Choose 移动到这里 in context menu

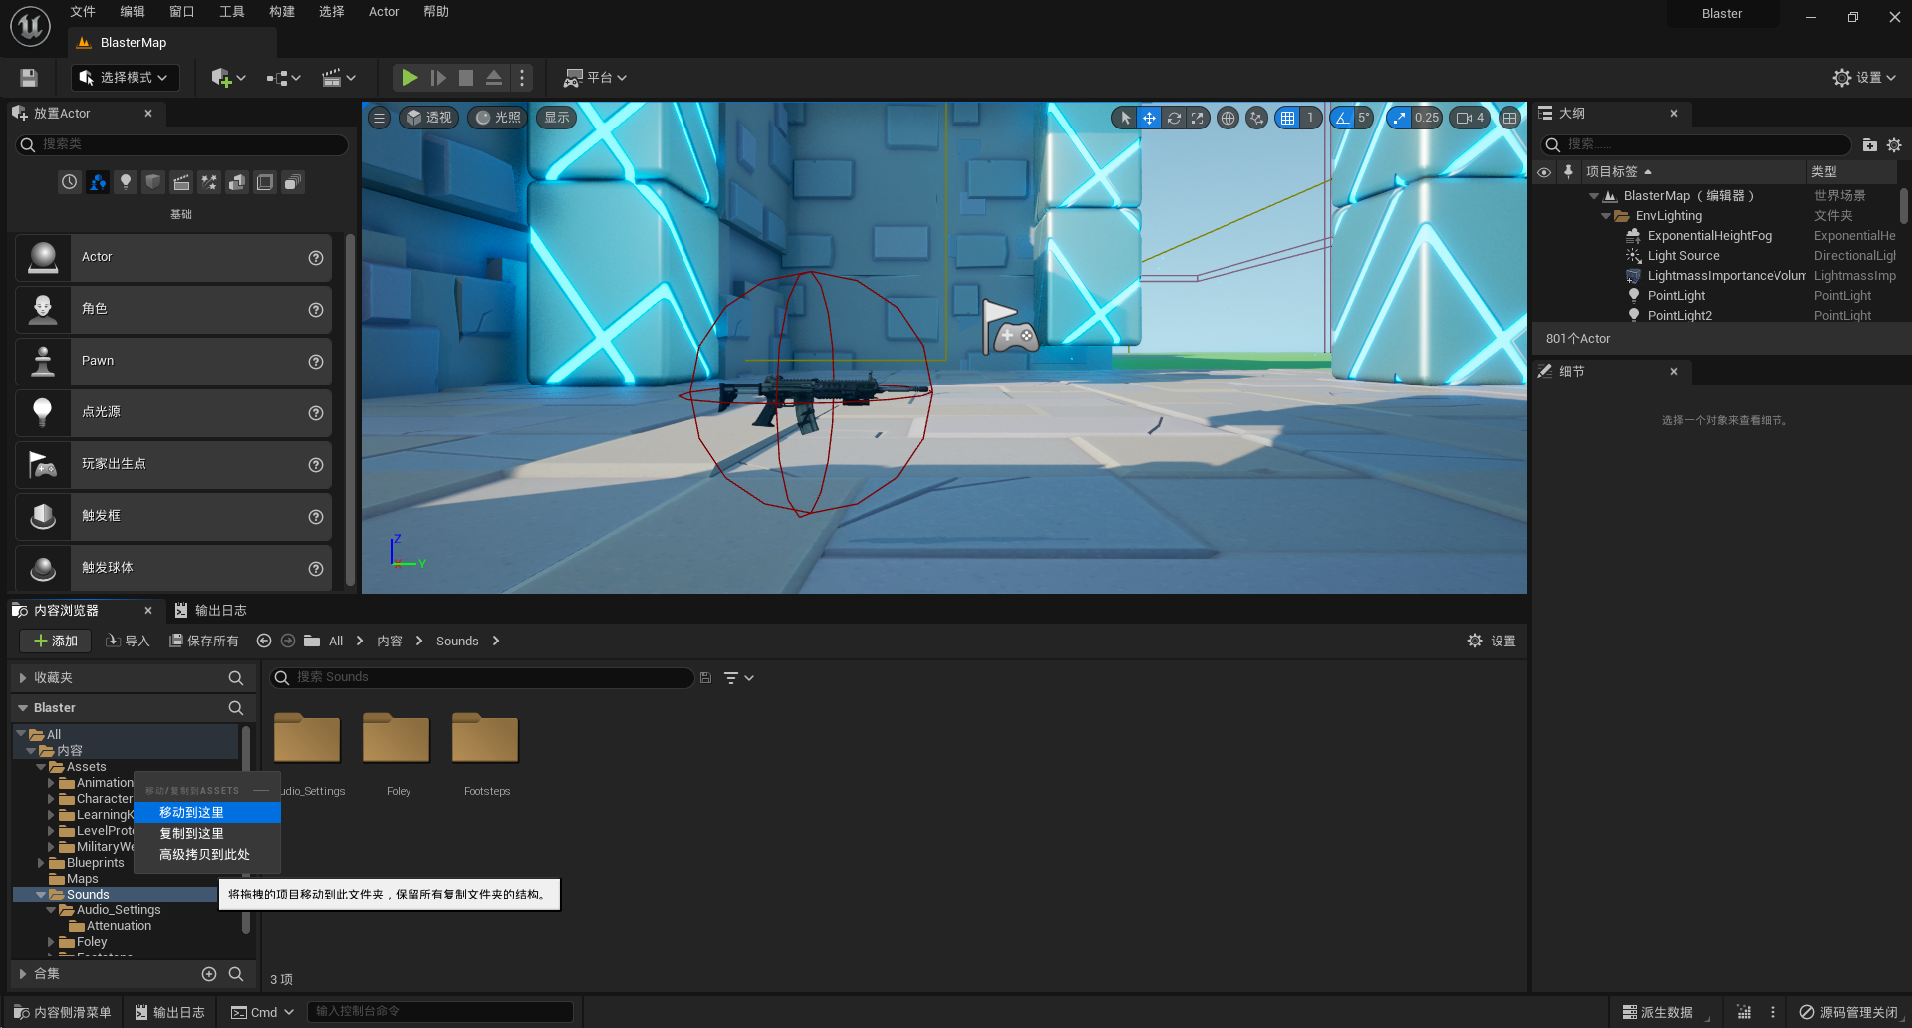pos(207,813)
